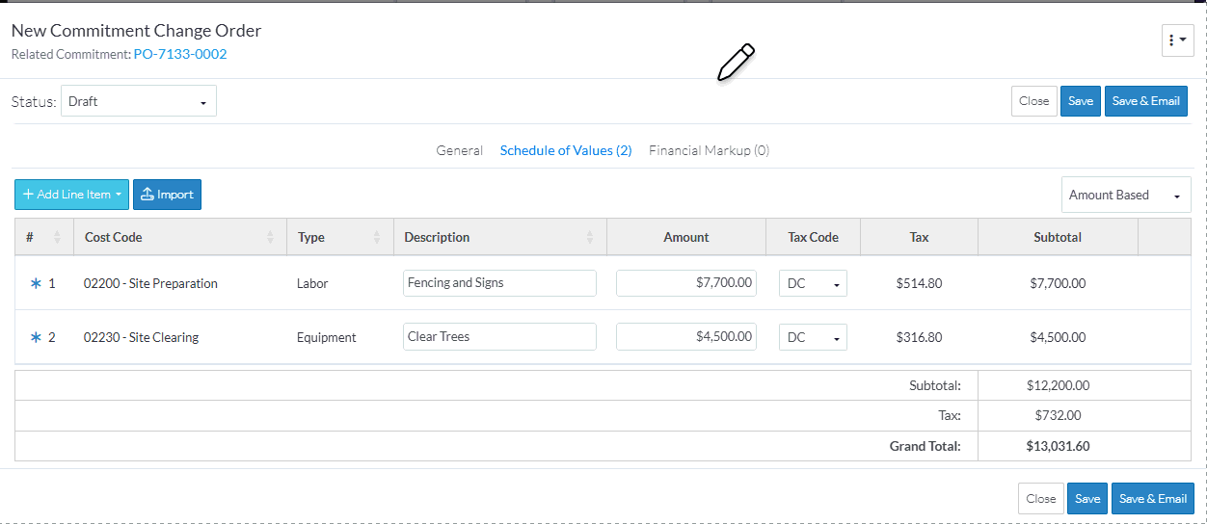Click the bottom Save & Email button

point(1153,499)
